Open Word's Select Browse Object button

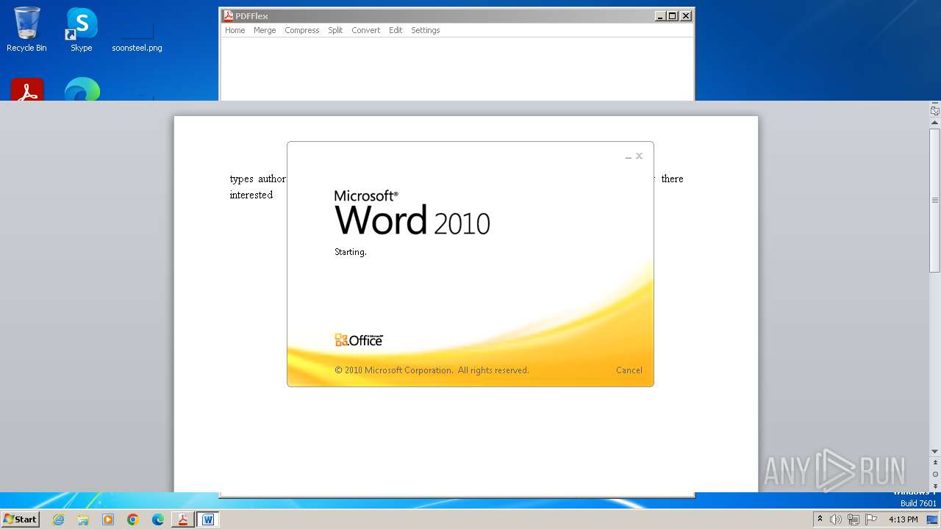point(935,475)
